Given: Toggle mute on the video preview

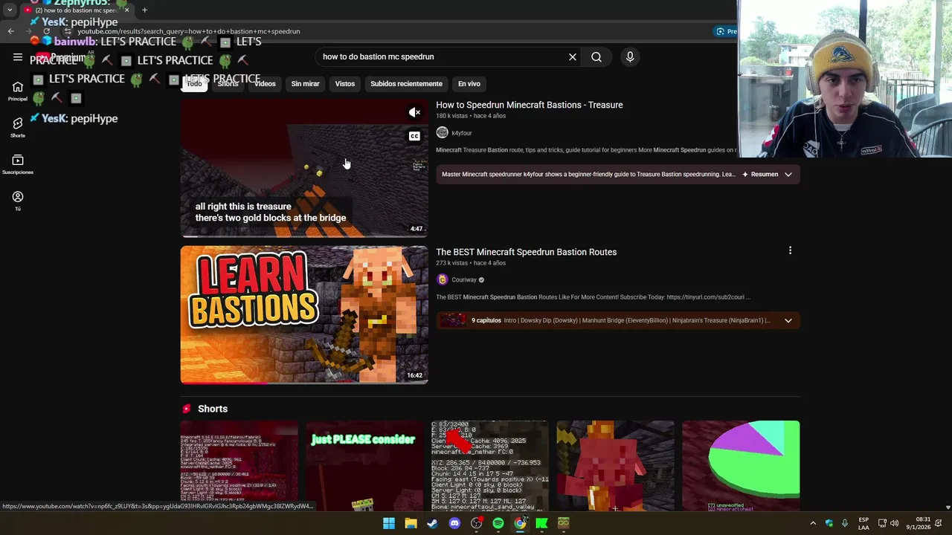Looking at the screenshot, I should 414,112.
